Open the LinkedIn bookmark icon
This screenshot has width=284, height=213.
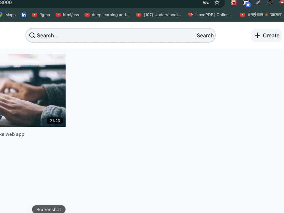click(x=24, y=15)
